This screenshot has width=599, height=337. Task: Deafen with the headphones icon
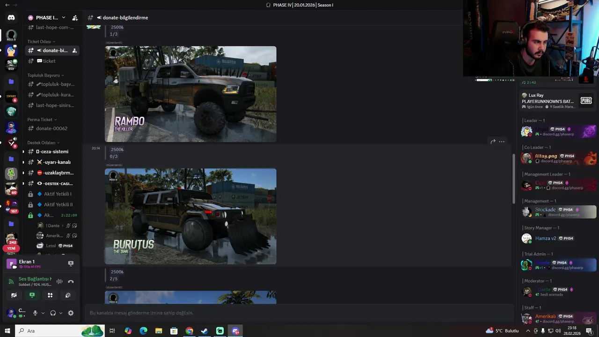53,313
